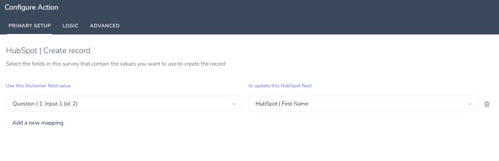This screenshot has width=499, height=161.
Task: Click the 'to update this HubSpot field' label
Action: tap(280, 86)
